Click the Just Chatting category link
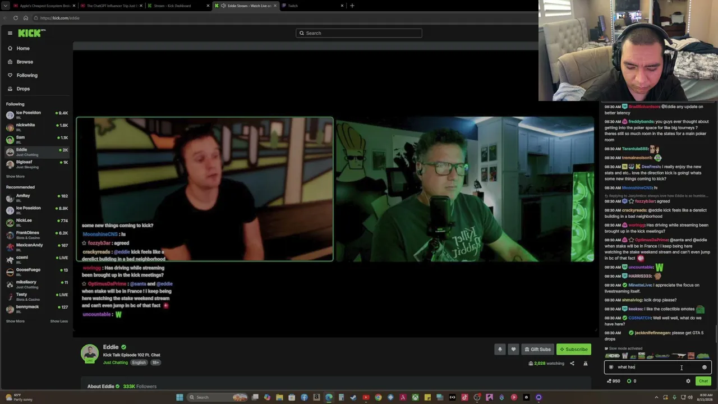This screenshot has width=718, height=404. (116, 362)
